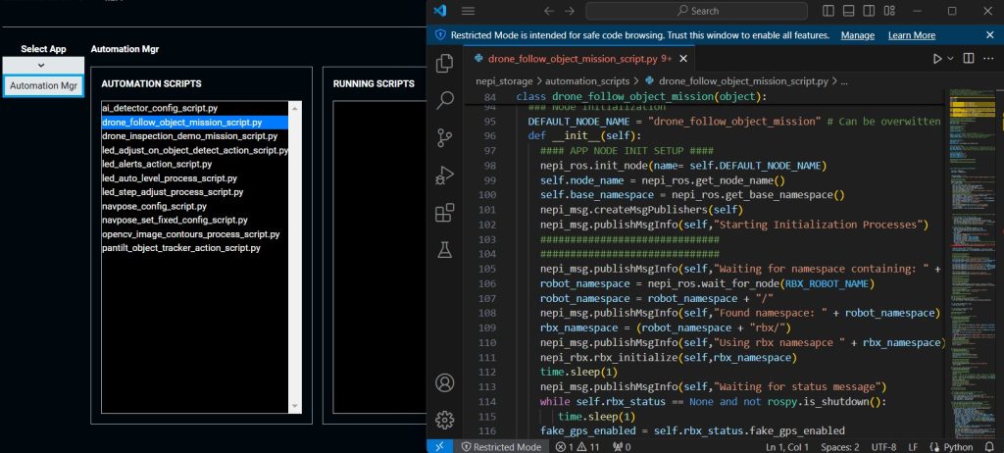Open the run file dropdown arrow

tap(950, 59)
